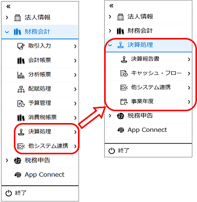Collapse the left menu with double-chevron icon
197x202 pixels.
tap(8, 7)
